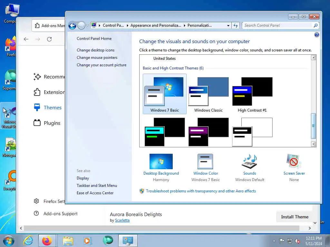Select Microsoft Visual Studio desktop icon

[x=8, y=115]
